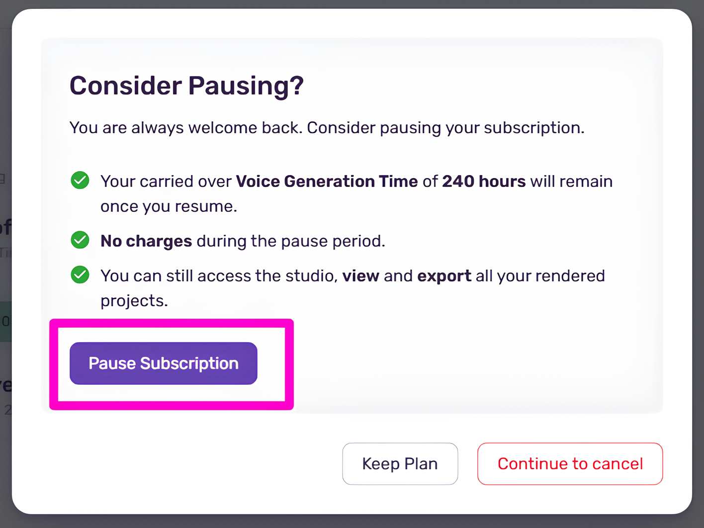Click the "once you resume." text

(x=169, y=206)
